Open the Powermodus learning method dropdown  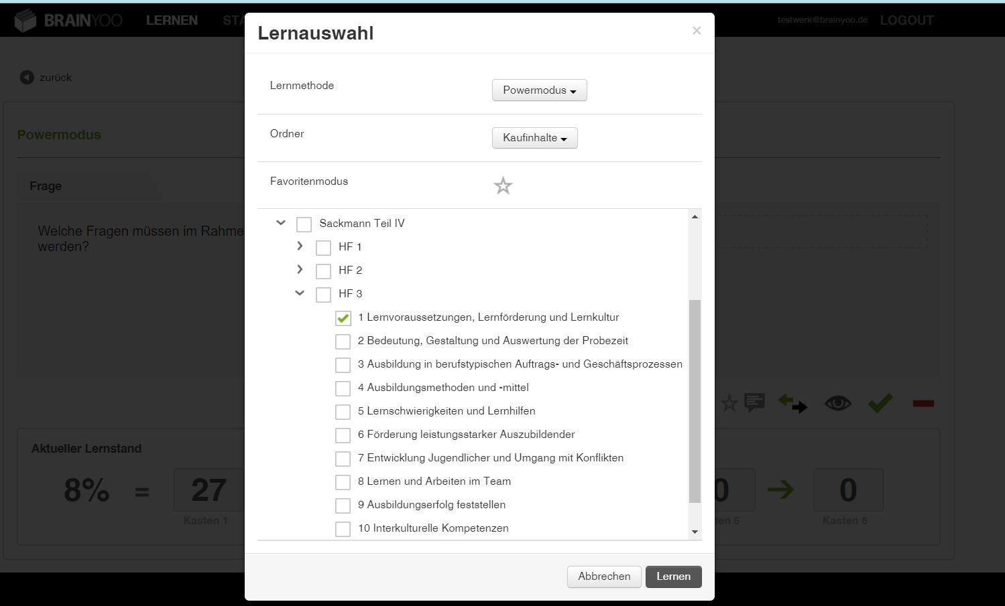(539, 90)
